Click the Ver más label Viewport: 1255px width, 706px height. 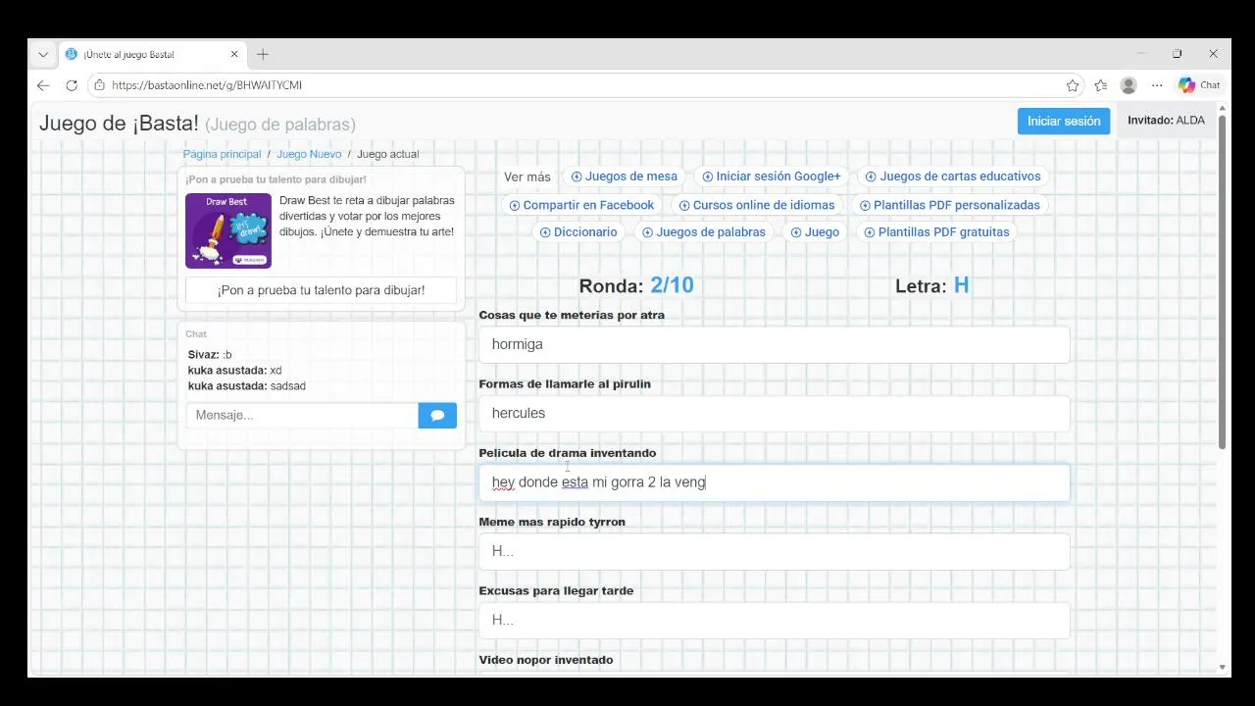pos(527,177)
